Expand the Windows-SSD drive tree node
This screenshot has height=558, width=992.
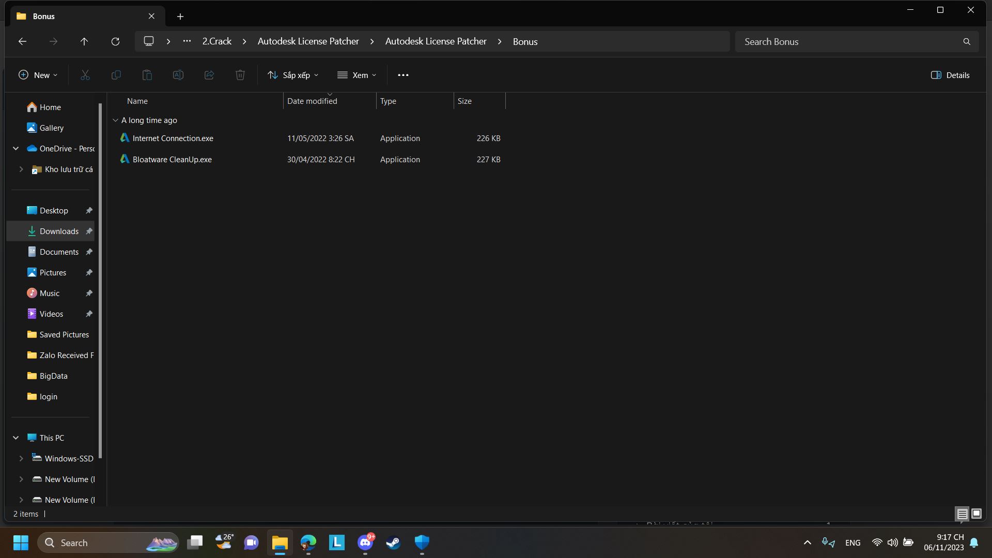tap(21, 458)
